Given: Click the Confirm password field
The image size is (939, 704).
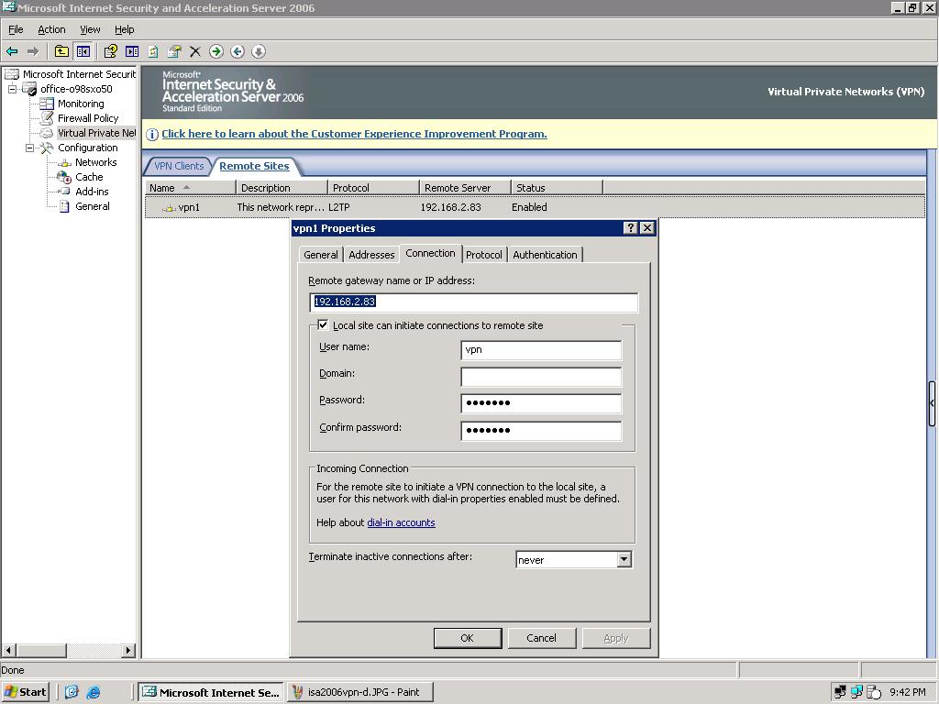Looking at the screenshot, I should point(541,431).
